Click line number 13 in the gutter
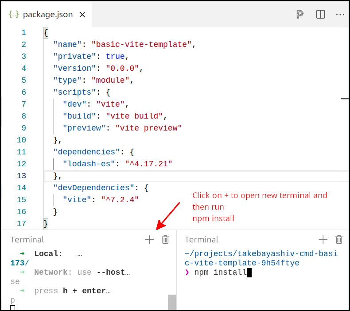Viewport: 350px width, 311px height. point(21,176)
